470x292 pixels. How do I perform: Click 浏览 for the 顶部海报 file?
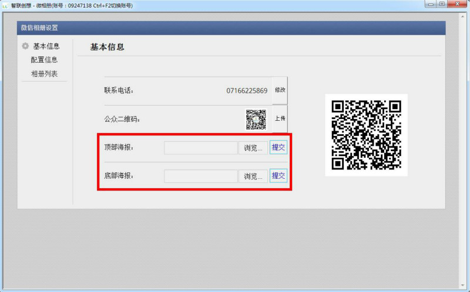click(x=253, y=148)
